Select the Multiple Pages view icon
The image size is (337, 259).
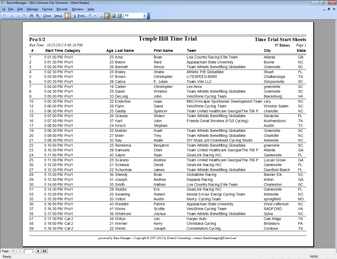[x=119, y=16]
